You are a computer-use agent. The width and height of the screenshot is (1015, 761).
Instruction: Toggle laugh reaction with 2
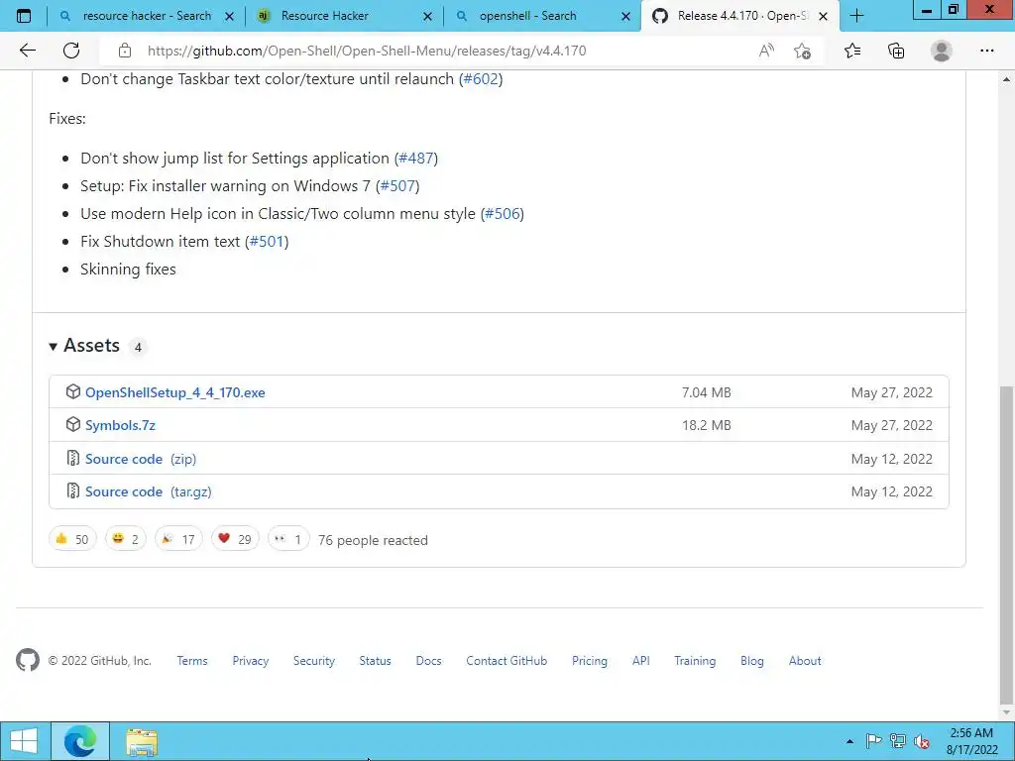click(x=126, y=539)
